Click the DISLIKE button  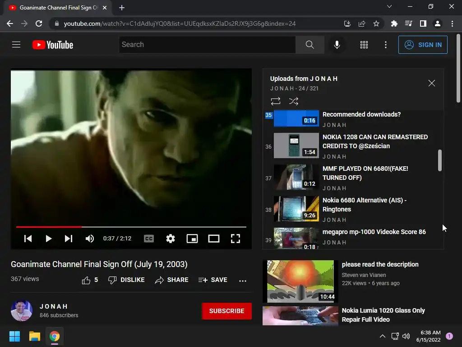click(x=126, y=280)
